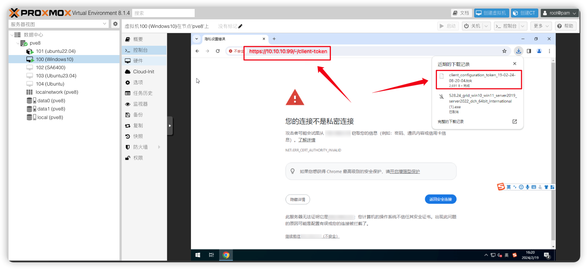
Task: Click the 帮助 help button
Action: 565,26
